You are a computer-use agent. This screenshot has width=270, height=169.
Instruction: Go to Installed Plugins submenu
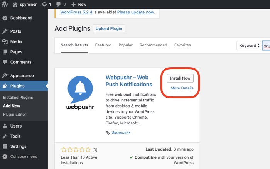coord(18,97)
